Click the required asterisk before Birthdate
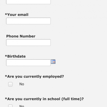 pos(6,56)
